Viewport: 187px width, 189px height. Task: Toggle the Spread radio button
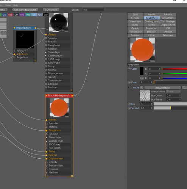pos(129,108)
